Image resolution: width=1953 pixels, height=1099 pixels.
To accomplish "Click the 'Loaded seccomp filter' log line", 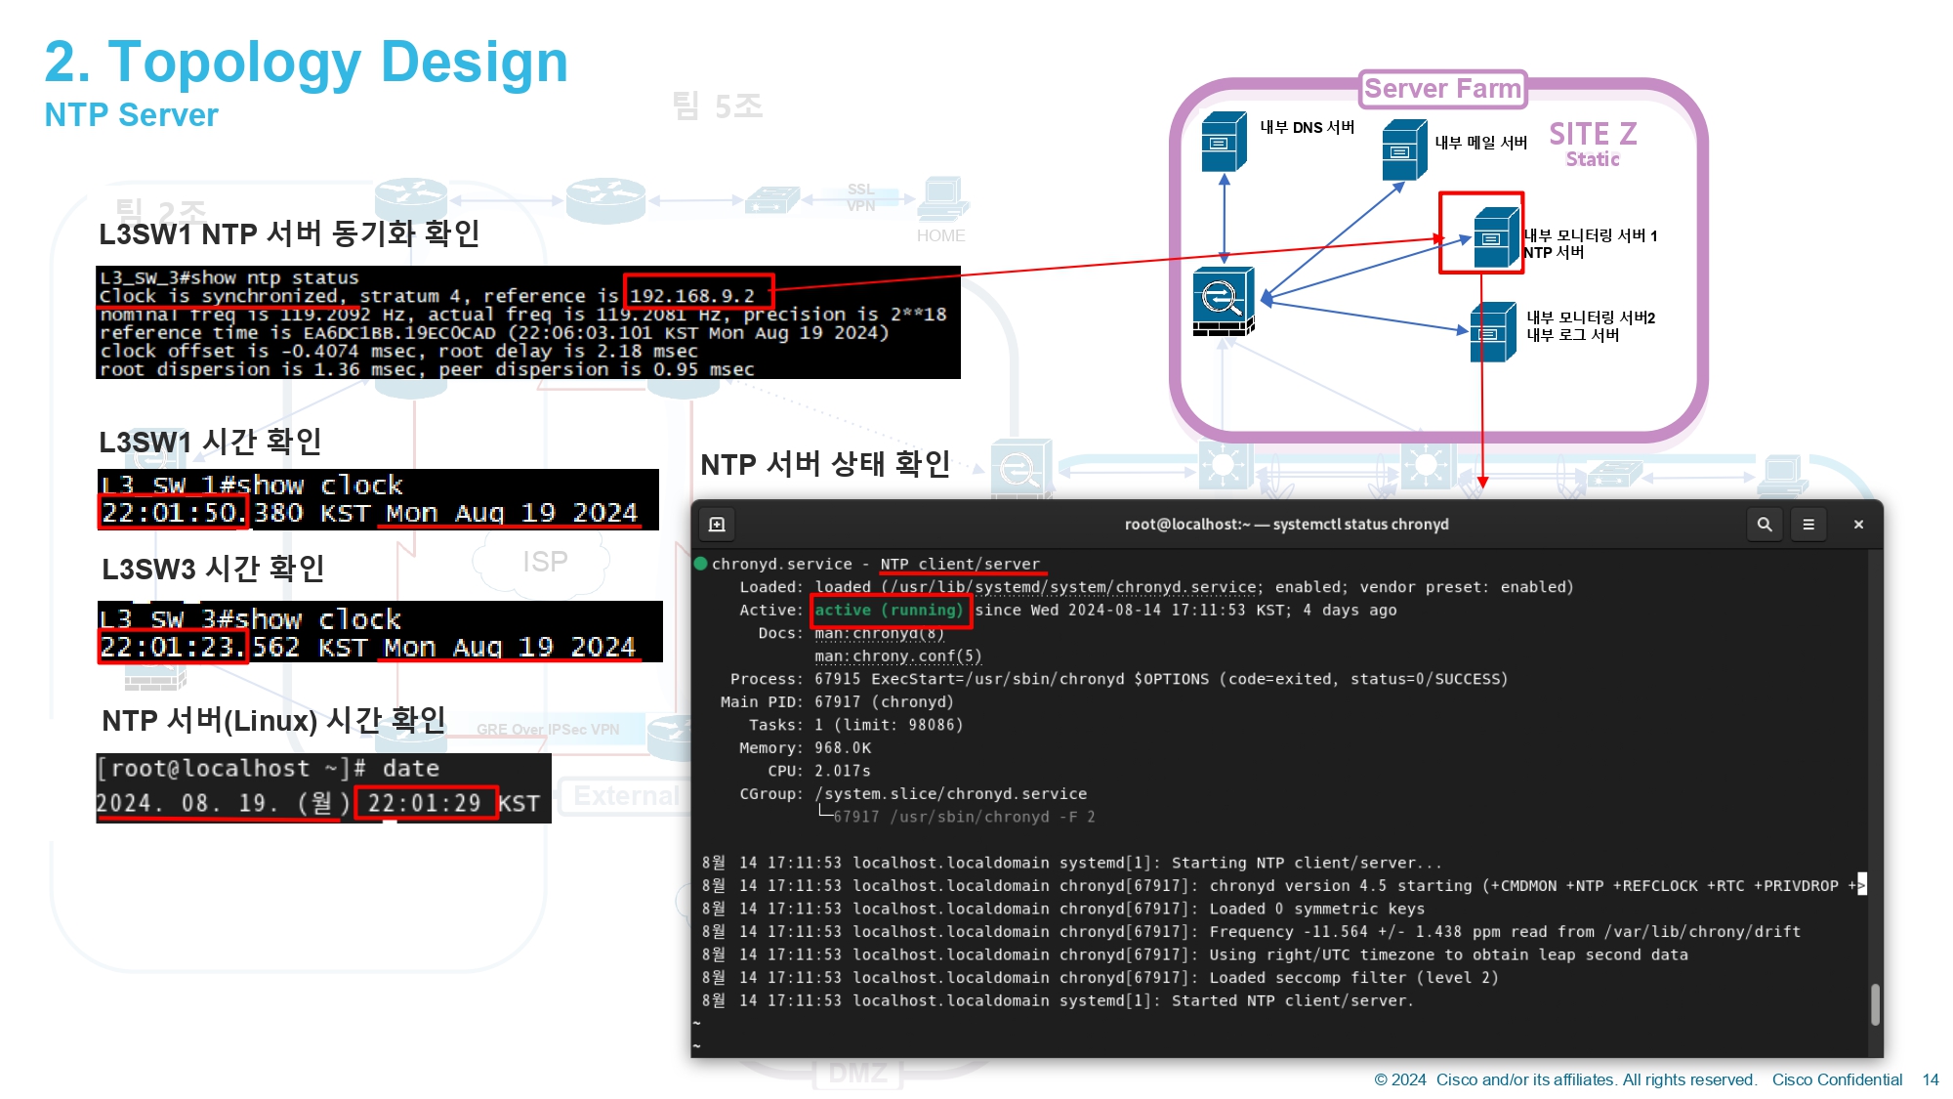I will coord(1100,978).
